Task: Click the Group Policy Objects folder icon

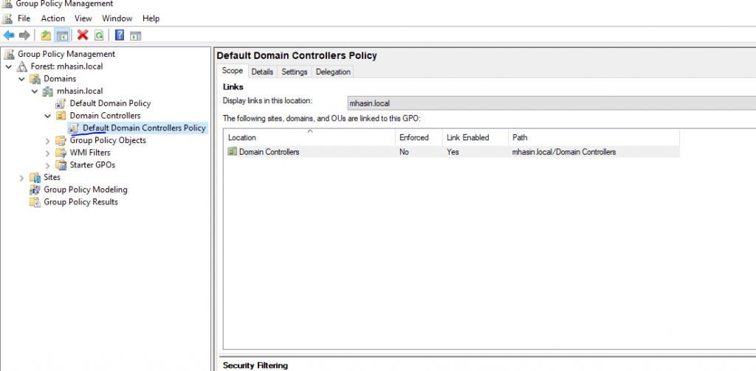Action: point(61,140)
